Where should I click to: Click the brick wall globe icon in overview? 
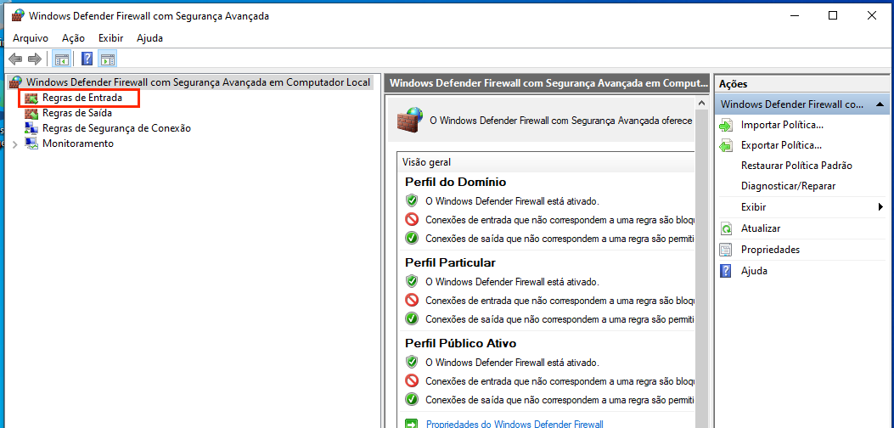click(x=410, y=121)
